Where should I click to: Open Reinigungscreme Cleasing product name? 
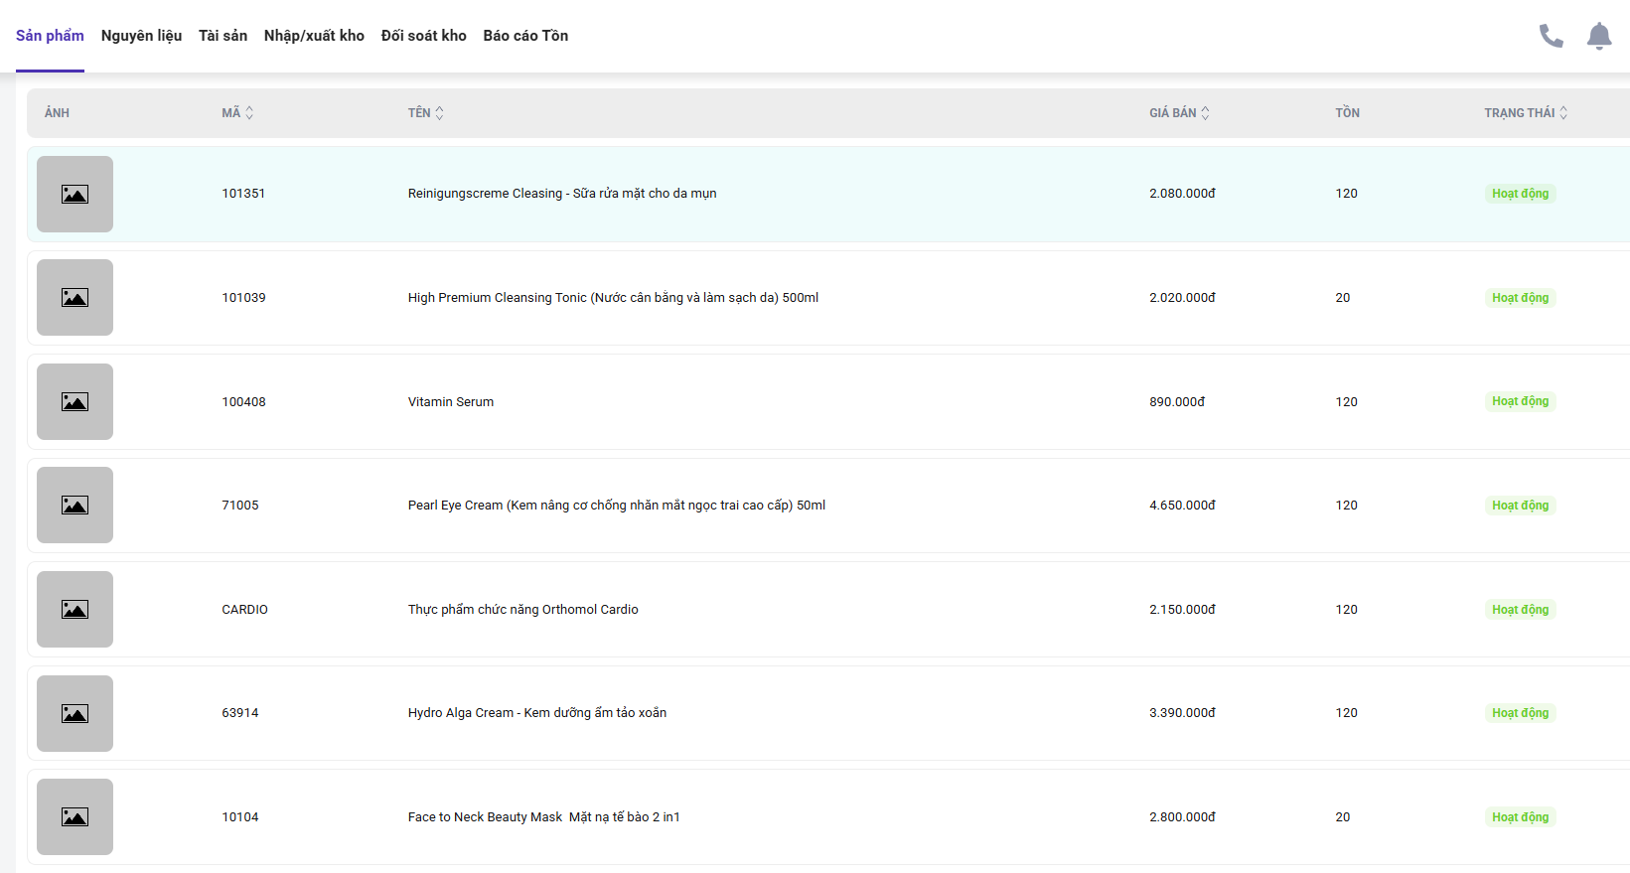562,194
